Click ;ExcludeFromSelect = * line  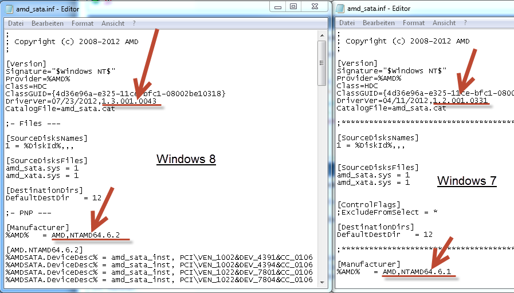[x=387, y=212]
